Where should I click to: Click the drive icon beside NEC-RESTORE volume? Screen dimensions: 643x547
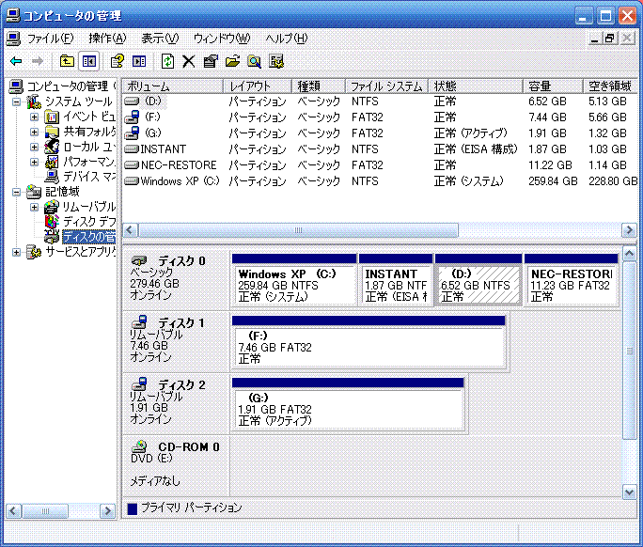pos(132,164)
